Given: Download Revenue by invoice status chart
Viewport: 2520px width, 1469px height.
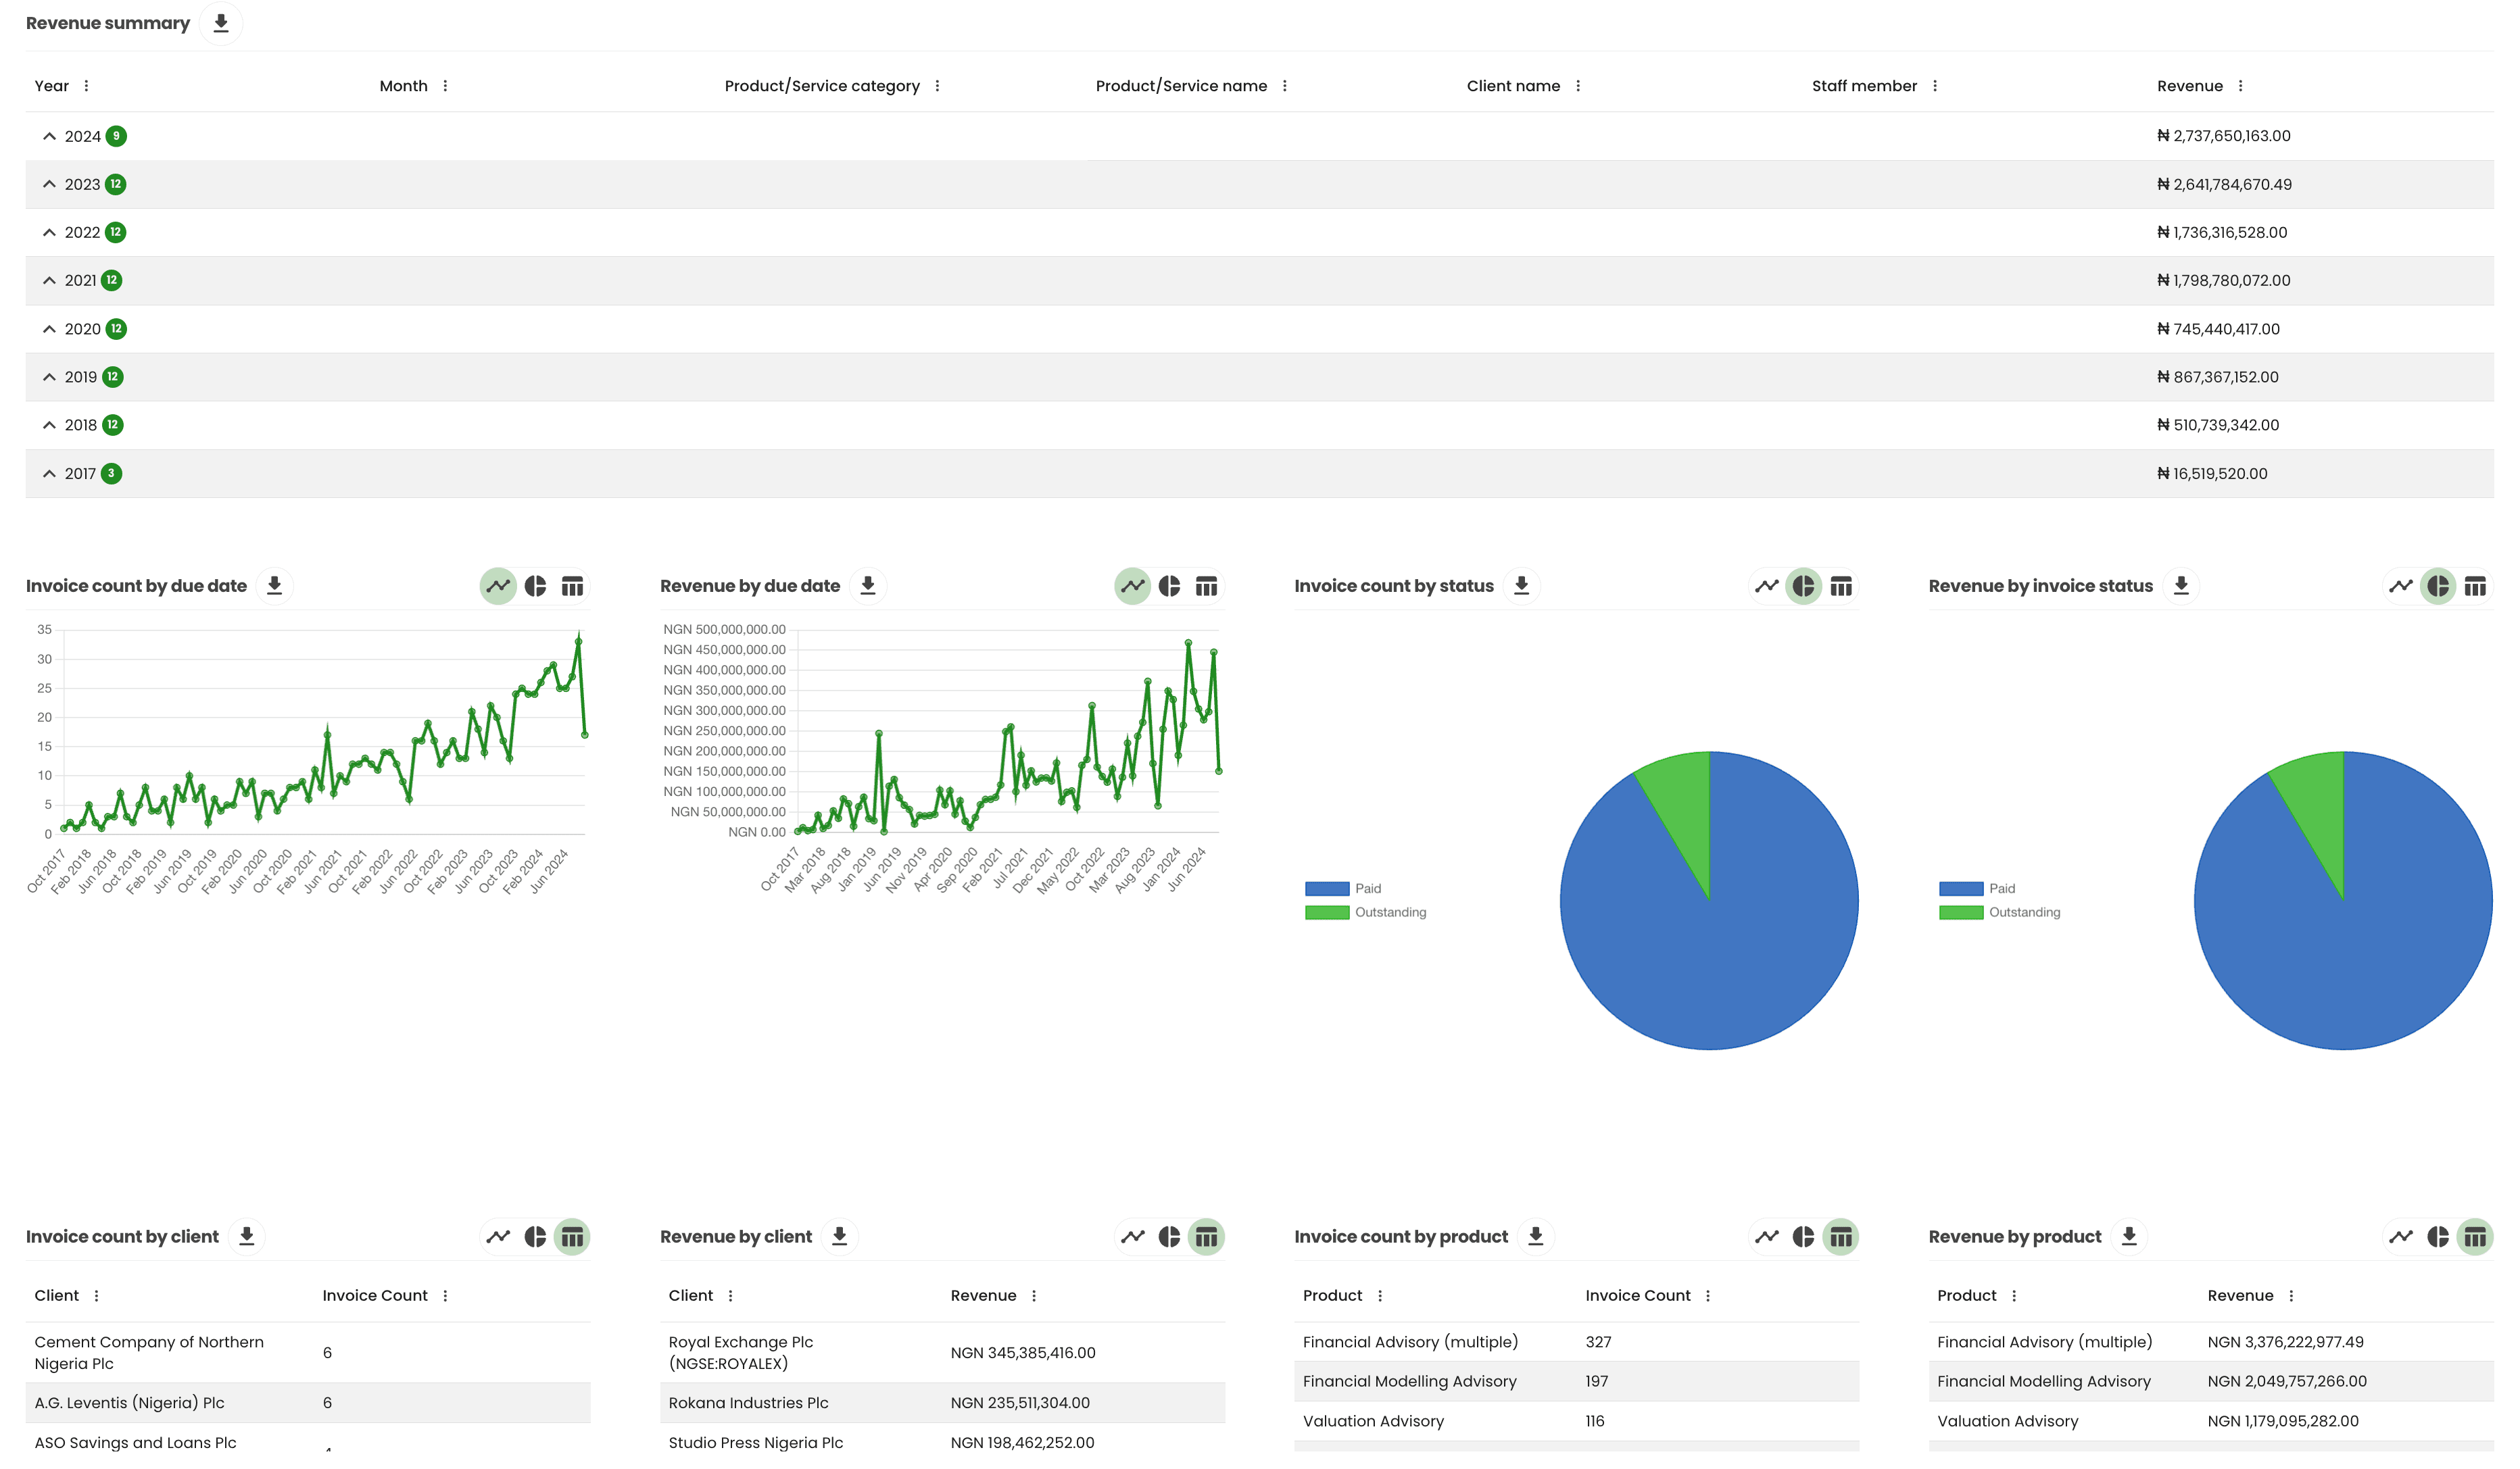Looking at the screenshot, I should click(x=2181, y=586).
